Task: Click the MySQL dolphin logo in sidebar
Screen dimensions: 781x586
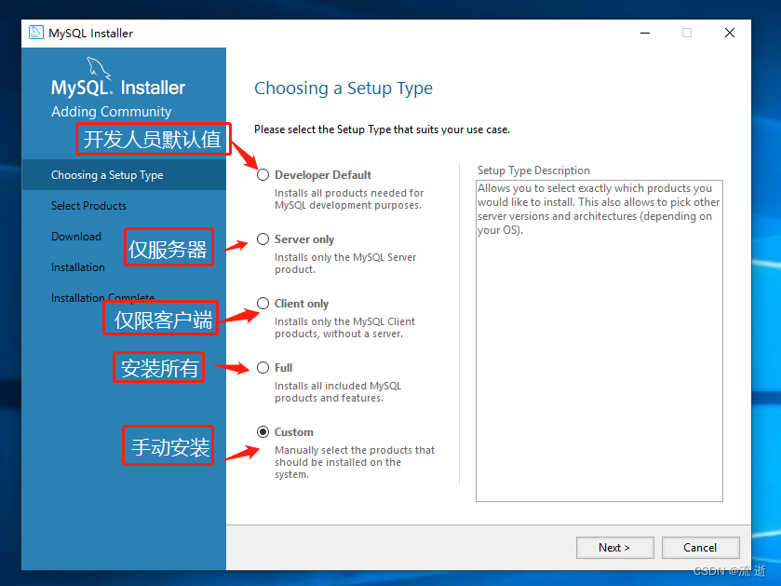Action: pos(98,68)
